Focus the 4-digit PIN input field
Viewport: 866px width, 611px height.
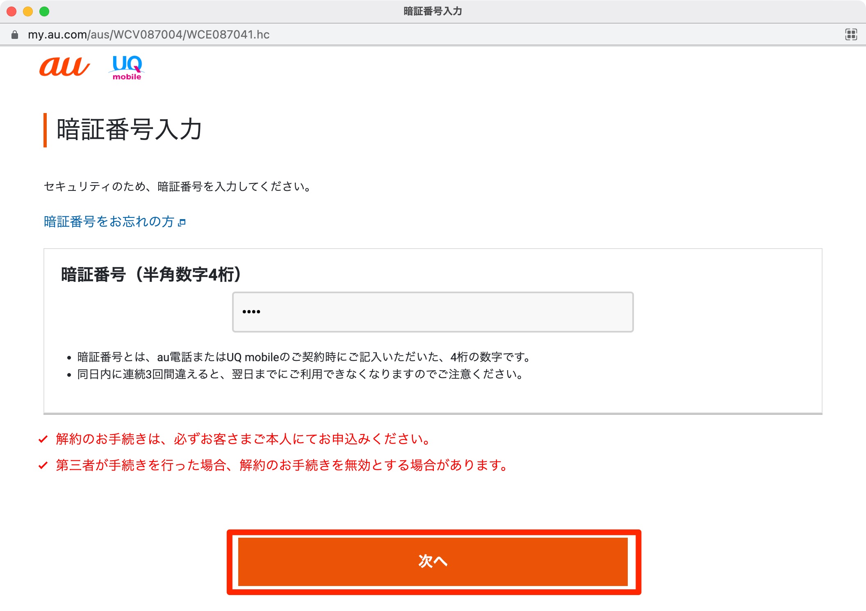(433, 312)
